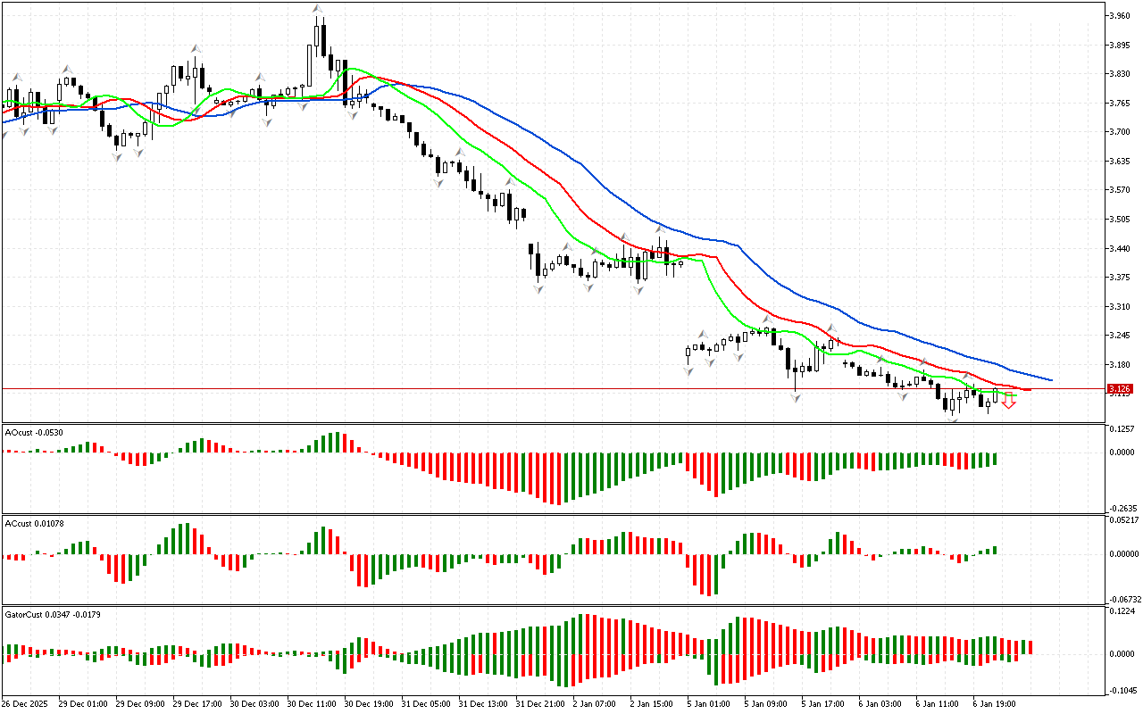The width and height of the screenshot is (1143, 714).
Task: Click the 3.505 price scale label
Action: click(x=1118, y=220)
